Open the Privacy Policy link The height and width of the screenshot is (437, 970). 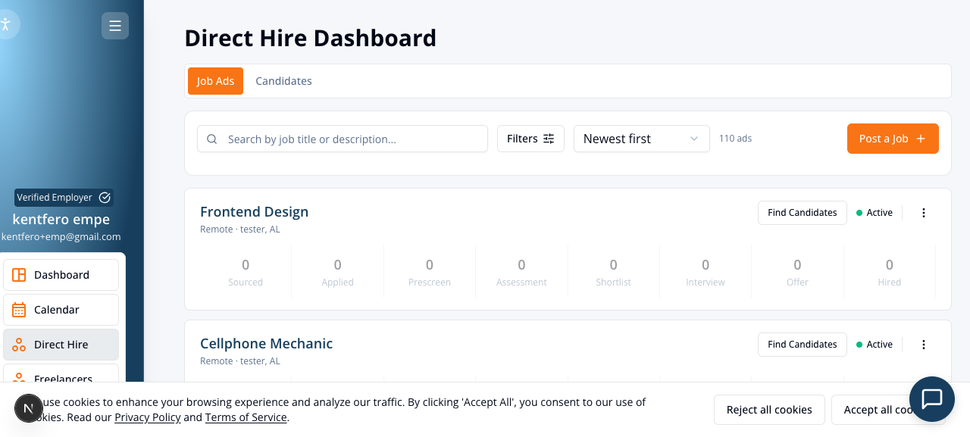click(x=148, y=417)
